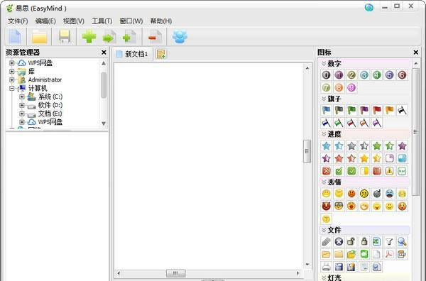
Task: Select 文档 (E:) drive in tree
Action: click(x=50, y=114)
